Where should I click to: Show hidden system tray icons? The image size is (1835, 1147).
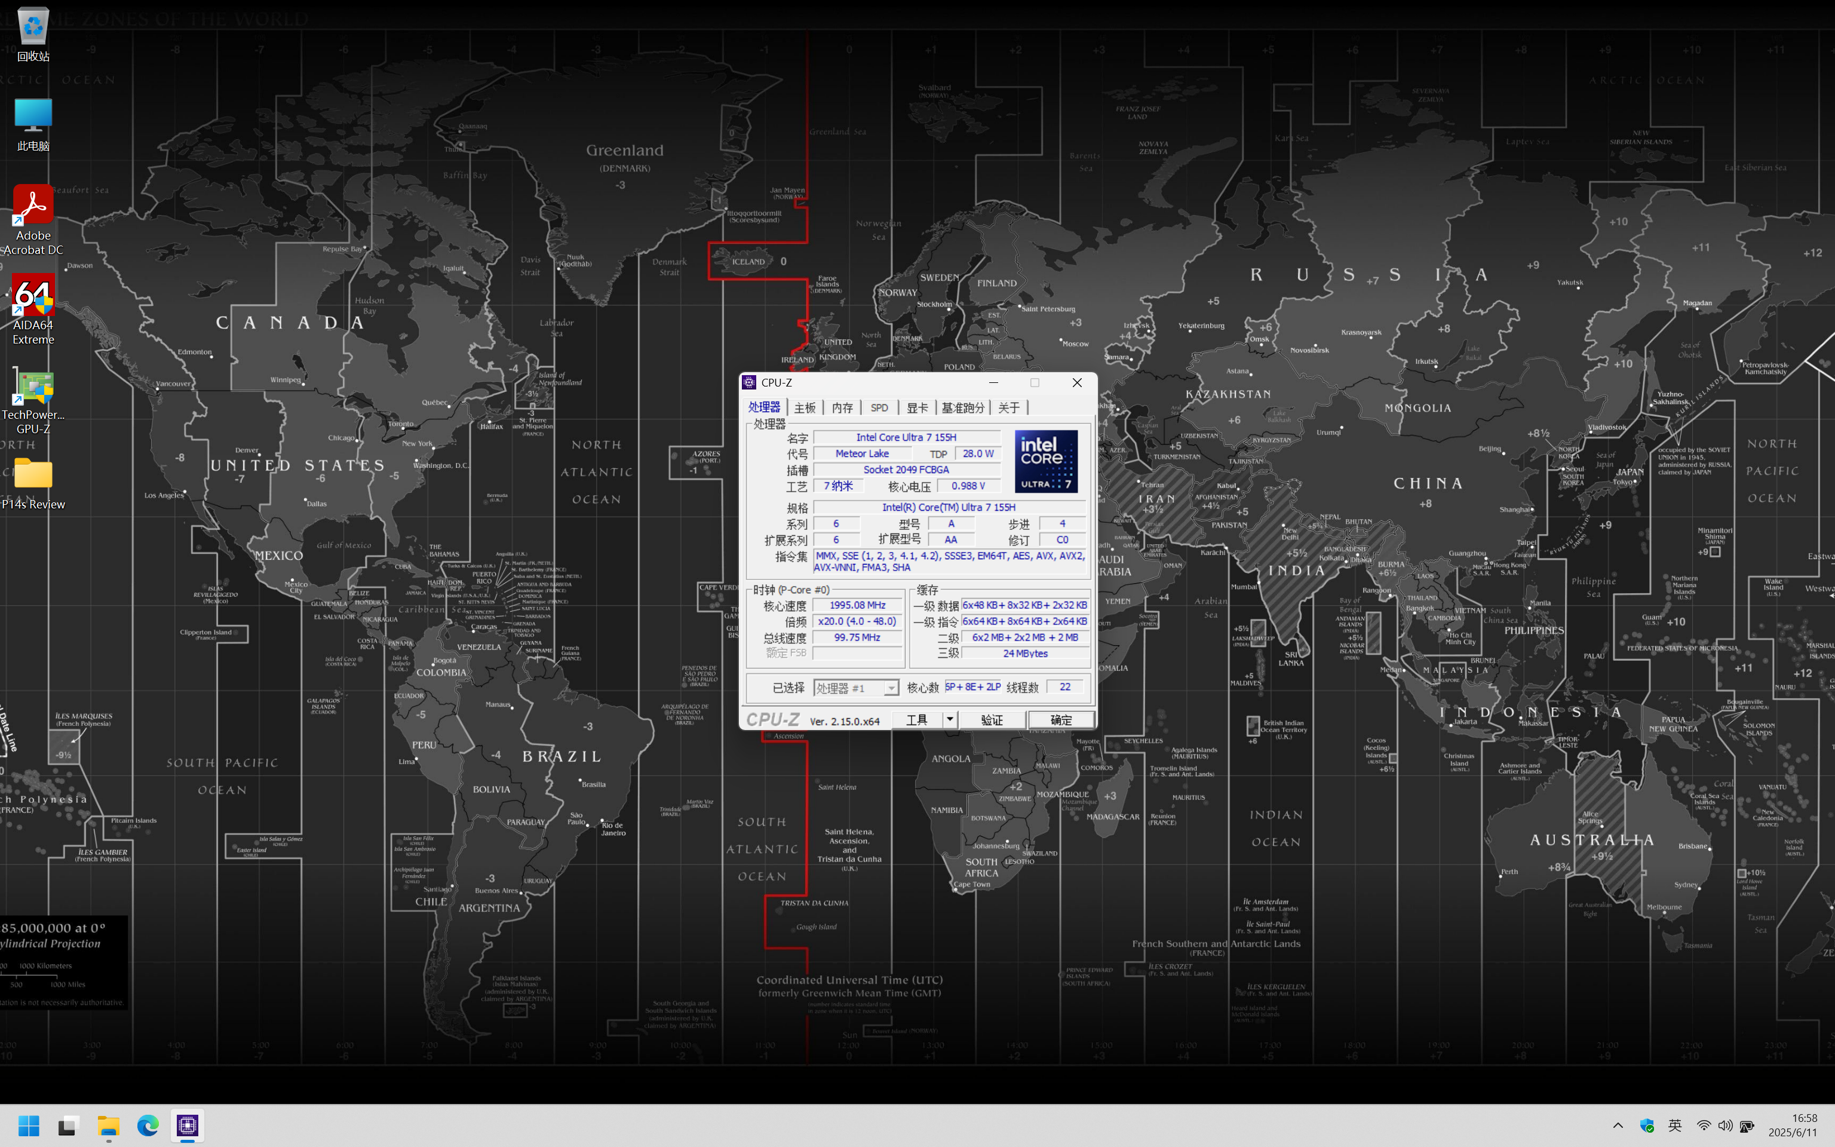click(1618, 1125)
